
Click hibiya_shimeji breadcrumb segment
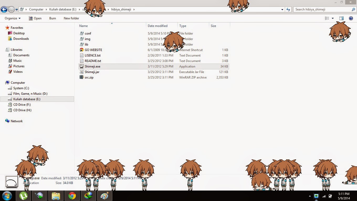[x=121, y=9]
